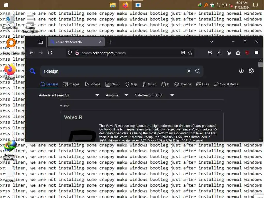This screenshot has height=198, width=264.
Task: Select the Map search category
Action: [x=131, y=84]
